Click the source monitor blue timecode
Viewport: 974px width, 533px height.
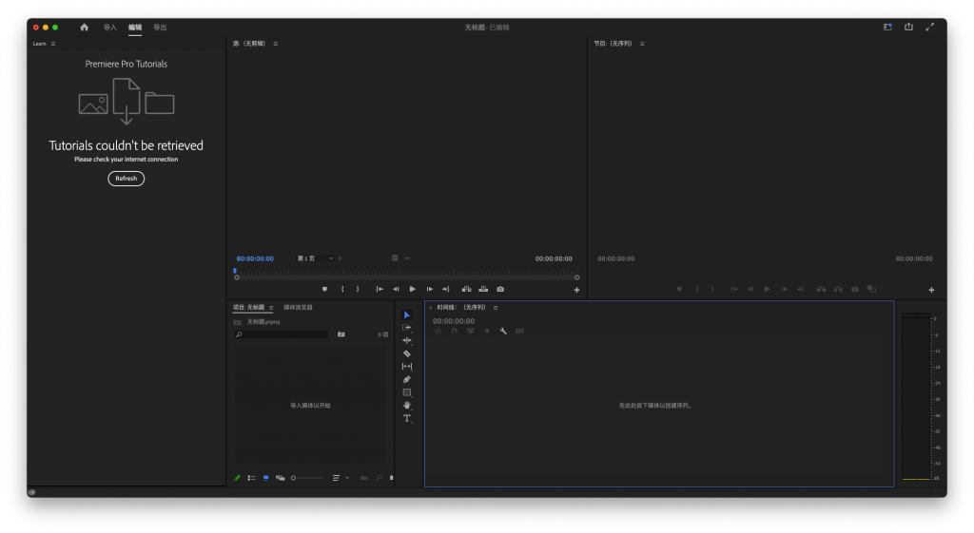point(255,258)
